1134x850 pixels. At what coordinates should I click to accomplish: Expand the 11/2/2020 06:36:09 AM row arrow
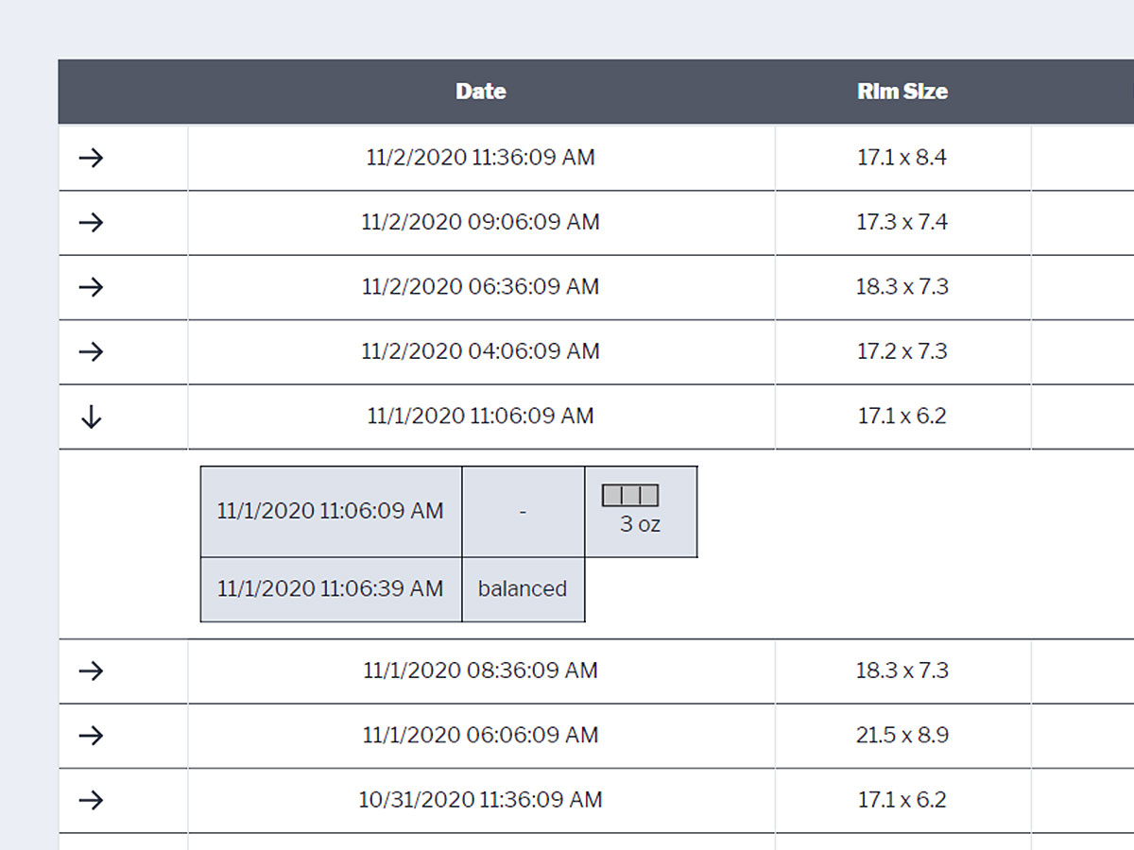91,287
